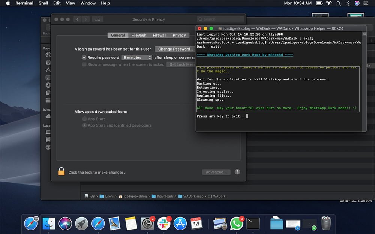Click the help question mark button

click(x=237, y=172)
